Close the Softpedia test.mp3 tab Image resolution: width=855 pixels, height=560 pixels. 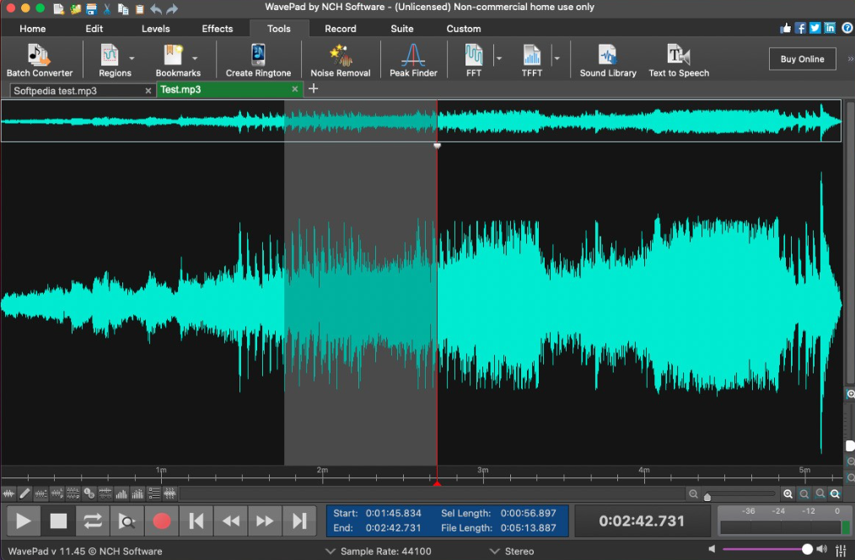click(x=148, y=91)
